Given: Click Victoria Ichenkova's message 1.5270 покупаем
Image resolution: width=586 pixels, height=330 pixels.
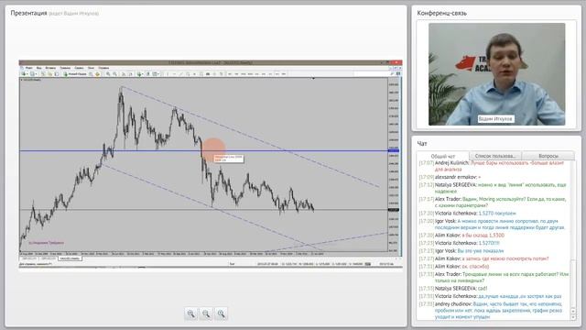Looking at the screenshot, I should [496, 214].
